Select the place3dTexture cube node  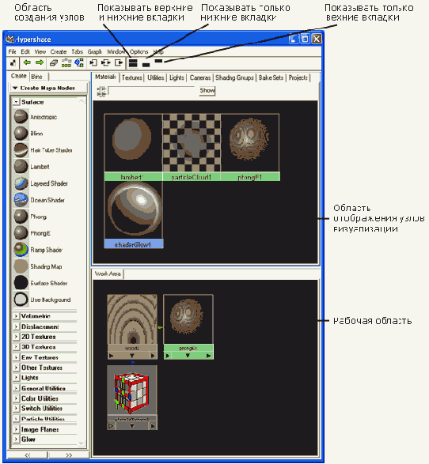(132, 397)
